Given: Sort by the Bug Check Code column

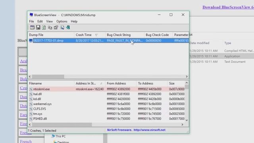Looking at the screenshot, I should coord(159,35).
